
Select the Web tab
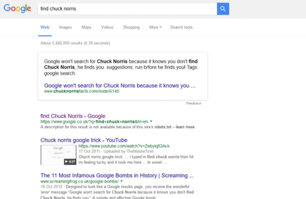pyautogui.click(x=45, y=27)
